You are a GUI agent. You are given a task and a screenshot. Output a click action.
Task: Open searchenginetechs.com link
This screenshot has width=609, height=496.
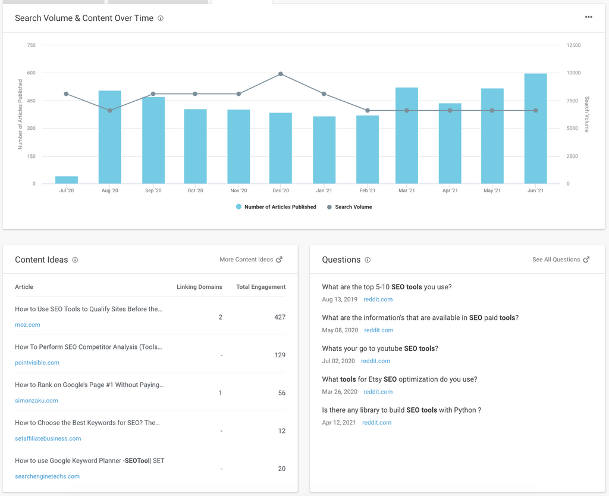coord(47,476)
